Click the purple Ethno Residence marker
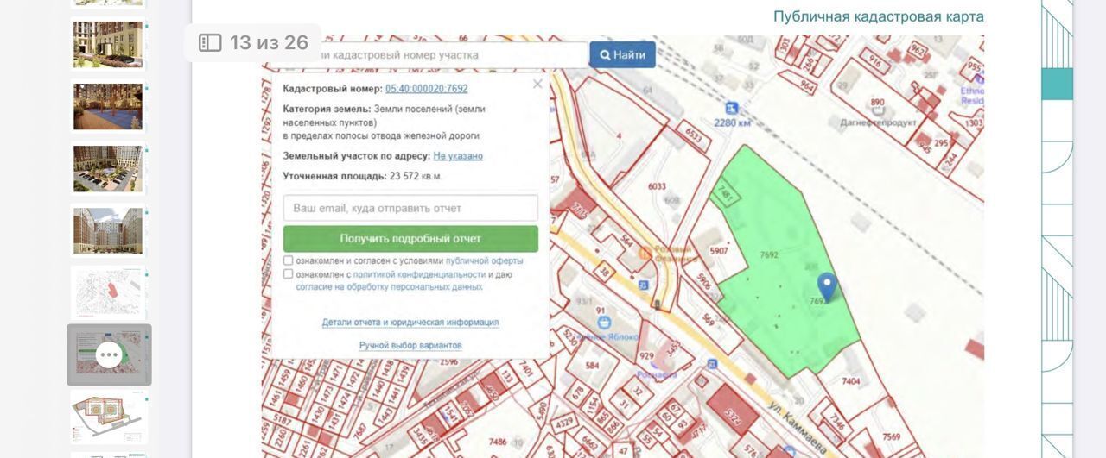Image resolution: width=1106 pixels, height=458 pixels. [978, 79]
